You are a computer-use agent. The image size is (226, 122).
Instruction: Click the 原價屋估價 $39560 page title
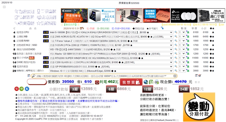tap(129, 3)
